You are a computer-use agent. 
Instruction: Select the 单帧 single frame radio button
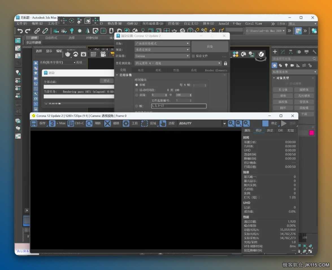pyautogui.click(x=136, y=85)
